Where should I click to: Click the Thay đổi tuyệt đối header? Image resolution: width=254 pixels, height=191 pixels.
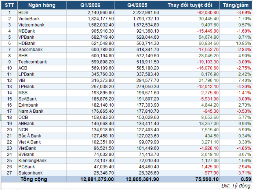tap(190, 5)
